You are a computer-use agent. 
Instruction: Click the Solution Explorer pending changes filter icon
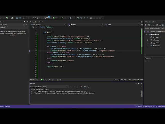pos(149,25)
